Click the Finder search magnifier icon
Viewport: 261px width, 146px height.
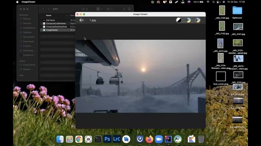pyautogui.click(x=129, y=9)
